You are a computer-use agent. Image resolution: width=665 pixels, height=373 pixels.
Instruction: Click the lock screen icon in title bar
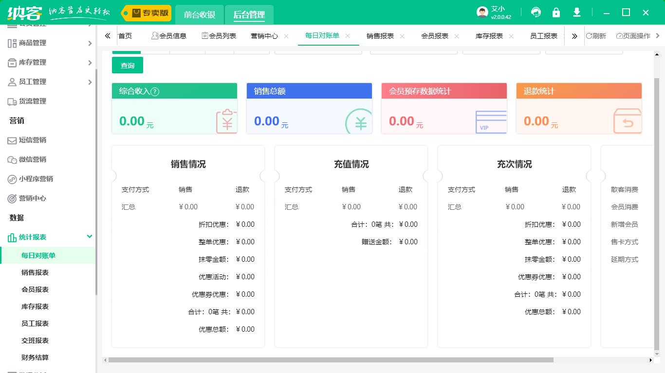tap(556, 12)
